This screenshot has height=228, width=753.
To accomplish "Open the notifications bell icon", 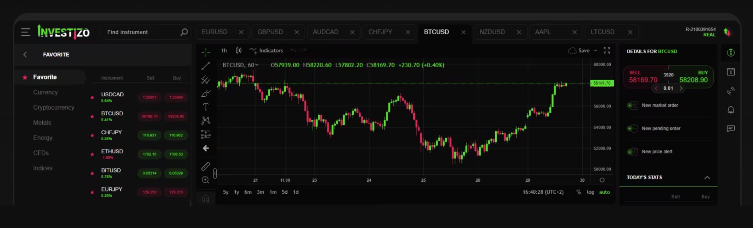I will [731, 110].
